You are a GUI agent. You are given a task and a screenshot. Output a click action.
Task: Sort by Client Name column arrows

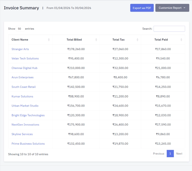coord(49,40)
